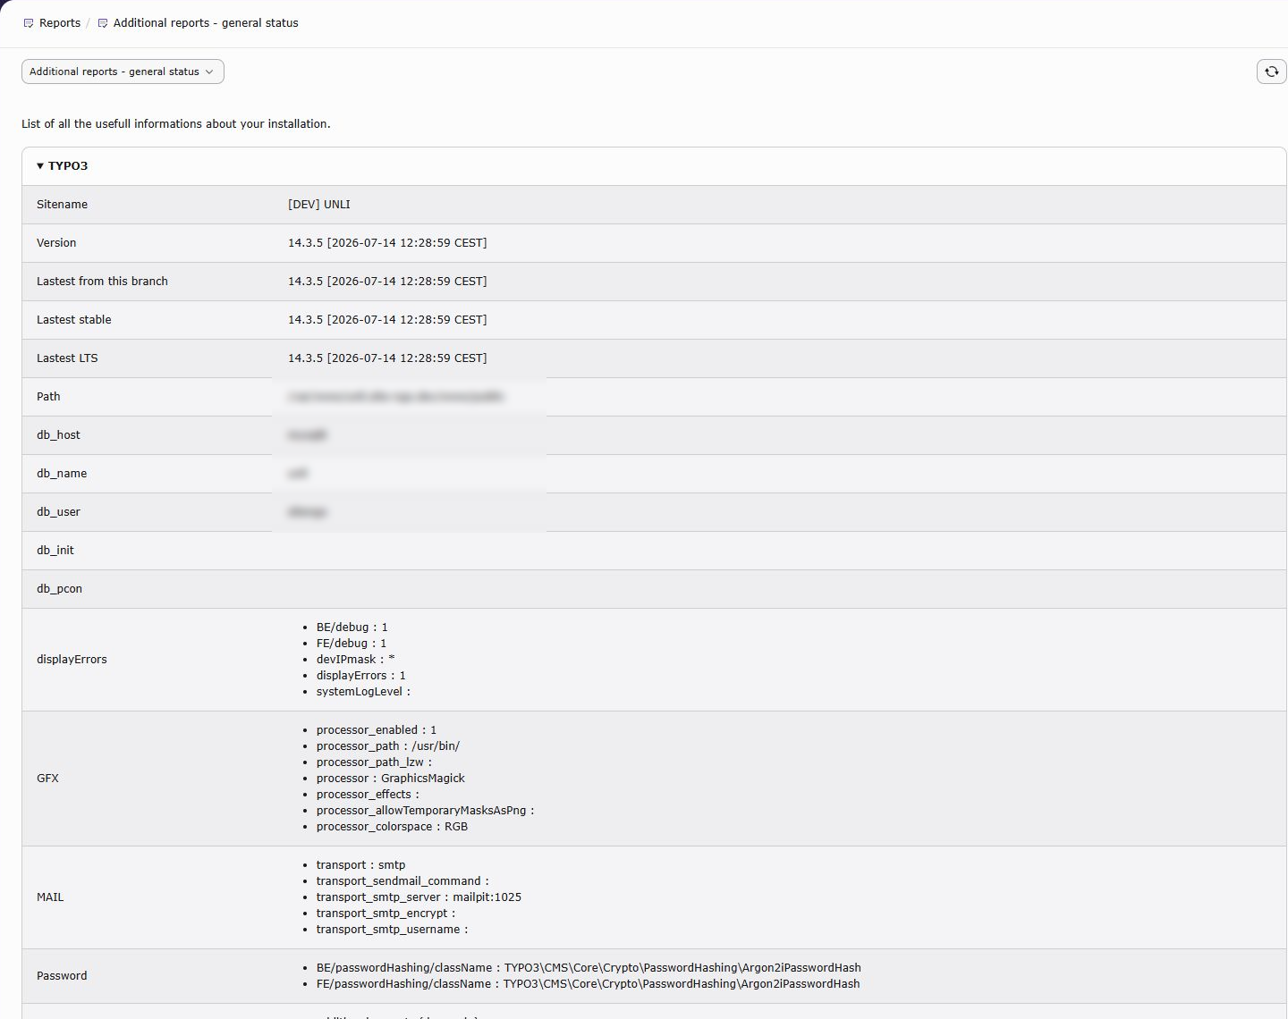Click the 'GFX' row label

click(47, 779)
